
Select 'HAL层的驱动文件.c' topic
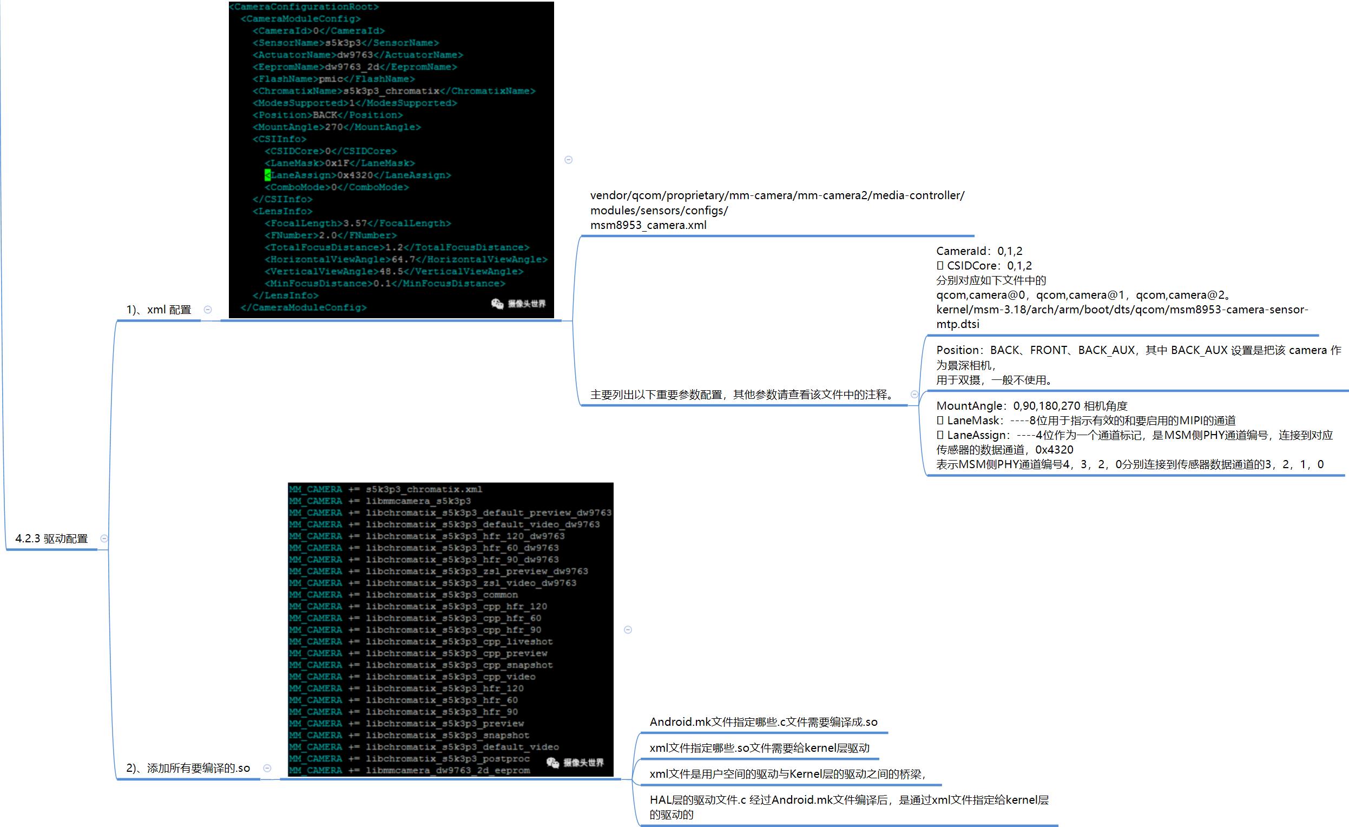848,807
